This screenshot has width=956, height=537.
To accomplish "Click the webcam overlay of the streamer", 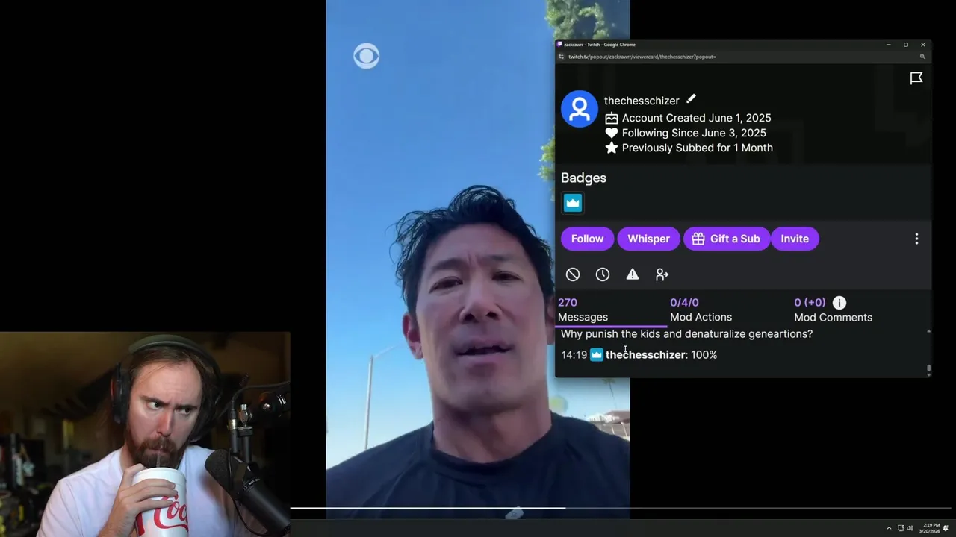I will [x=145, y=434].
